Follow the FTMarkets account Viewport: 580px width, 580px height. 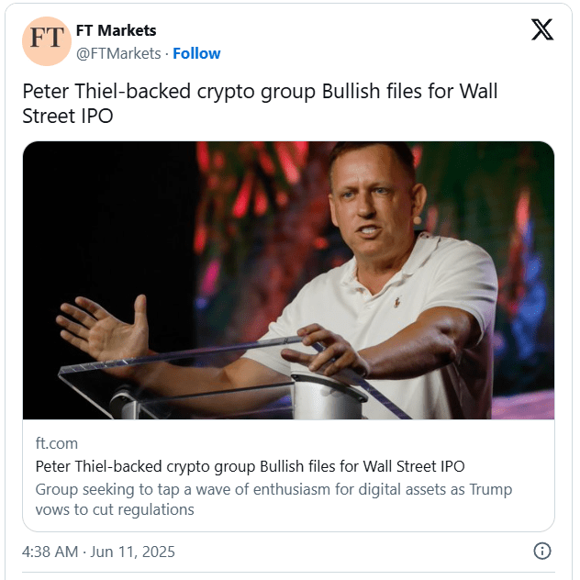click(196, 53)
